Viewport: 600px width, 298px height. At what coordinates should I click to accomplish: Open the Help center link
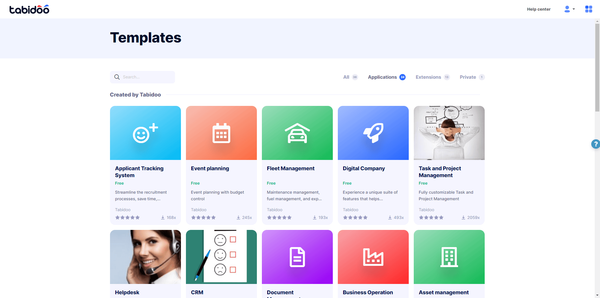539,9
